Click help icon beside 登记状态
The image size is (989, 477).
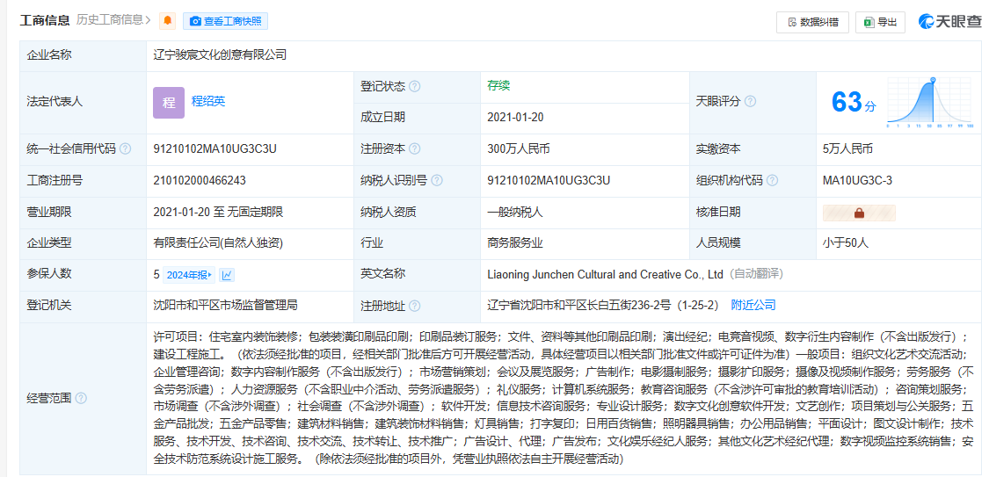pyautogui.click(x=414, y=87)
